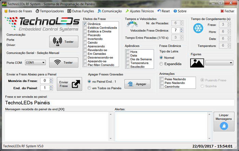This screenshot has width=239, height=151.
Task: Click the Sobre info icon
Action: [x=175, y=11]
